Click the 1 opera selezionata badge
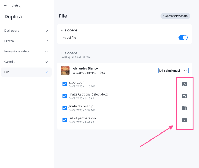This screenshot has height=168, width=199. (x=175, y=16)
